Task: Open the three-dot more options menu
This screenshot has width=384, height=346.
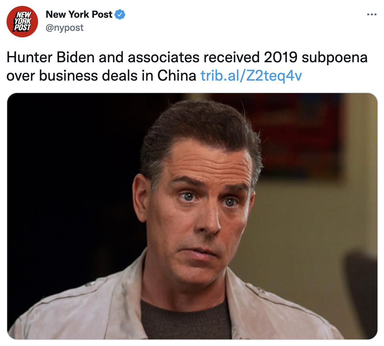Action: pos(372,15)
